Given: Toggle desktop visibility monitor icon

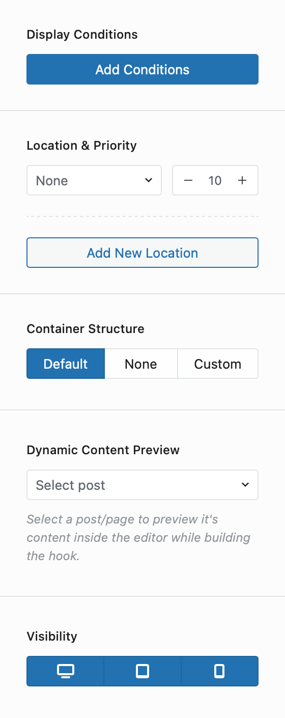Looking at the screenshot, I should [65, 671].
